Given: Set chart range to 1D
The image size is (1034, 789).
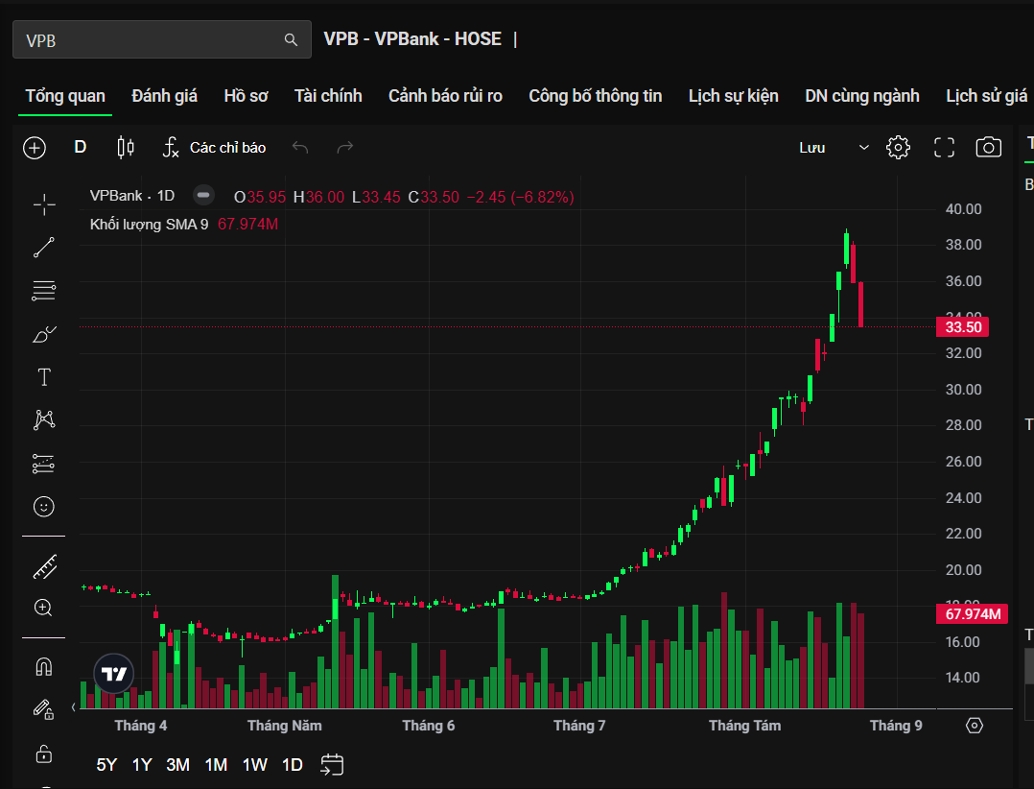Looking at the screenshot, I should tap(293, 765).
